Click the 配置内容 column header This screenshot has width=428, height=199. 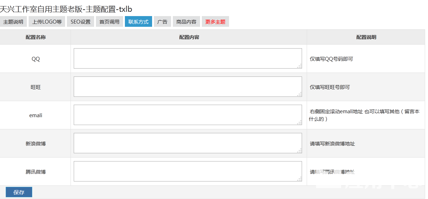[189, 37]
